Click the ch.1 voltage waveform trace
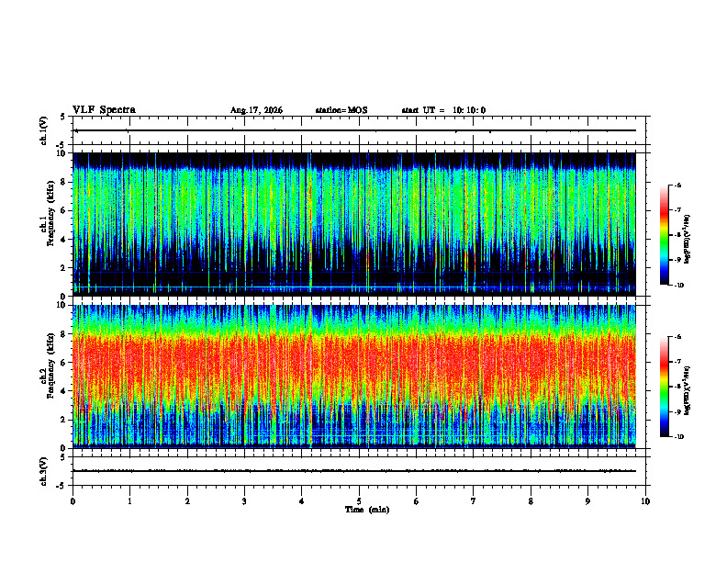The image size is (727, 562). point(354,130)
